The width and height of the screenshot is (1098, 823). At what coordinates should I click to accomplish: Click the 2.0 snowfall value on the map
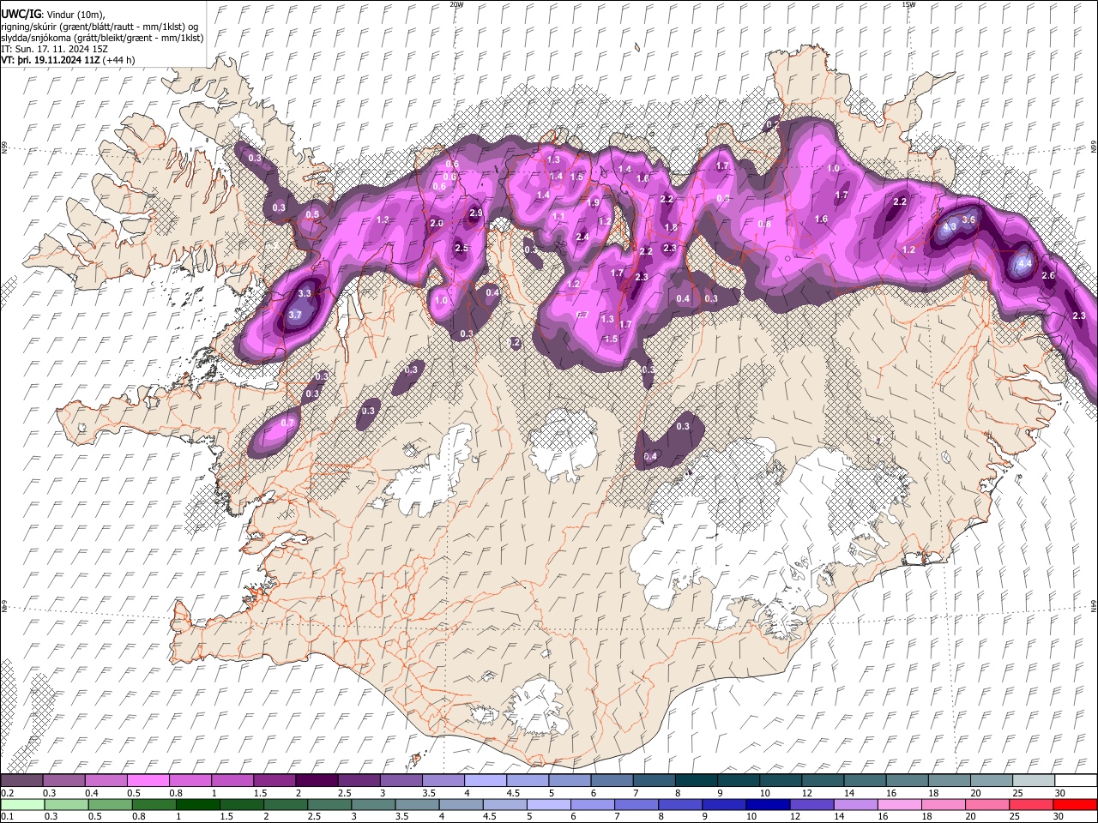436,224
